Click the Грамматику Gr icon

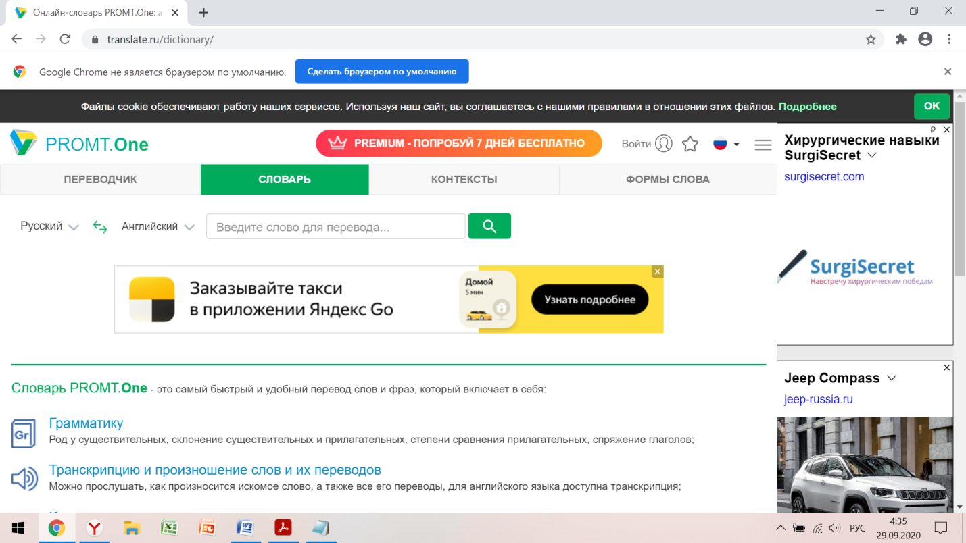pyautogui.click(x=24, y=433)
